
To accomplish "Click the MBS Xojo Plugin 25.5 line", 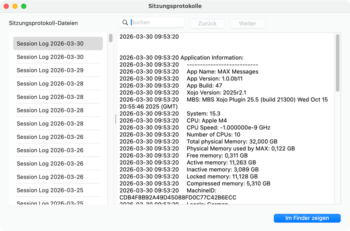I will tap(224, 103).
